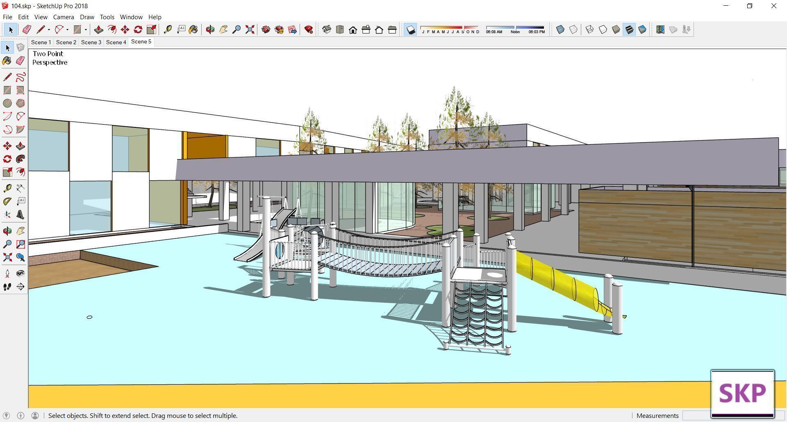Select Walk footprints tool in left toolbar
Screen dimensions: 787x422
(7, 287)
